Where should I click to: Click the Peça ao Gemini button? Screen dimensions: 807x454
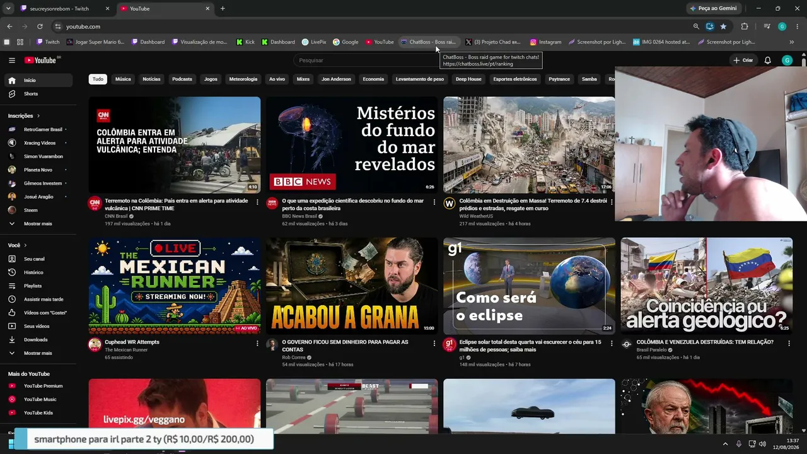(713, 9)
